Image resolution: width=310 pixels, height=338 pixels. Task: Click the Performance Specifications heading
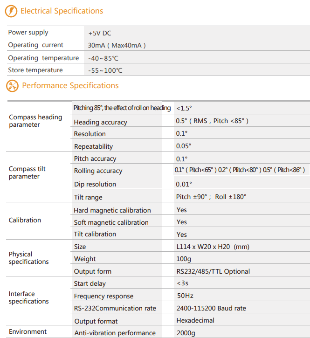pos(70,86)
